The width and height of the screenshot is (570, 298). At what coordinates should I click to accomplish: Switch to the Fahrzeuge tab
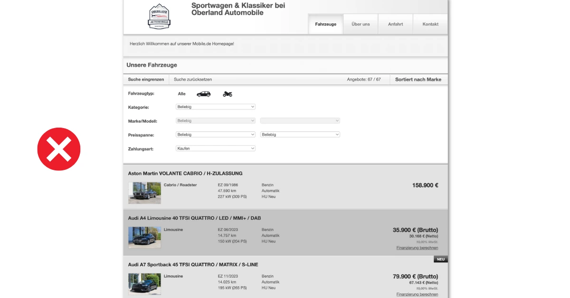pos(325,24)
